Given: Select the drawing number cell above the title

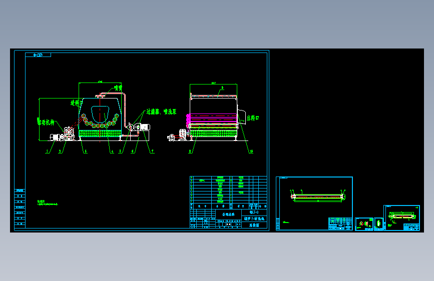Looking at the screenshot, I should click(254, 212).
